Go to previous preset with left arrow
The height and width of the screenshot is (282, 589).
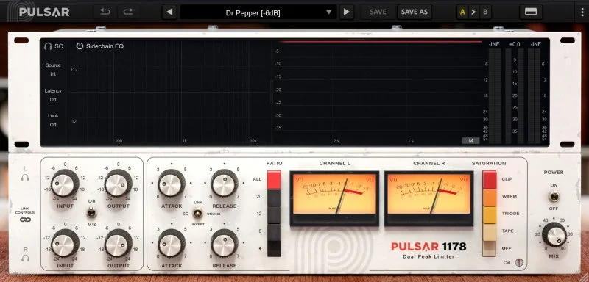pyautogui.click(x=169, y=12)
